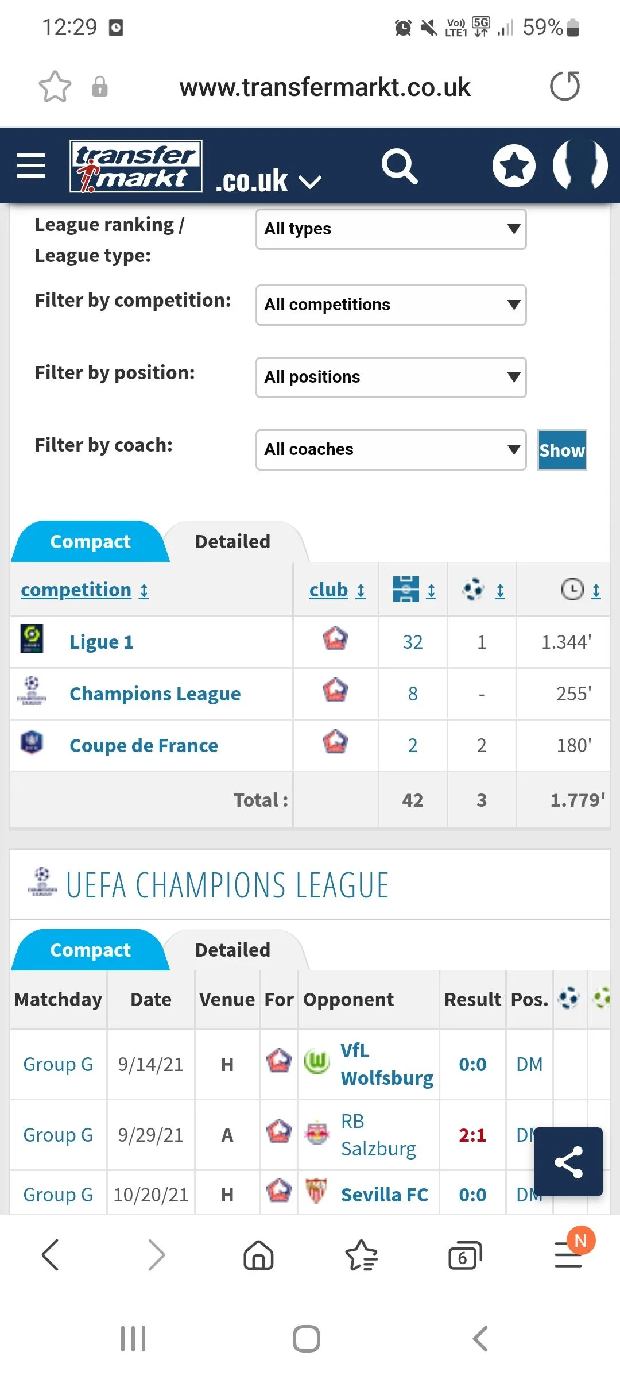Sort the table by appearances column
The height and width of the screenshot is (1379, 620).
point(414,590)
